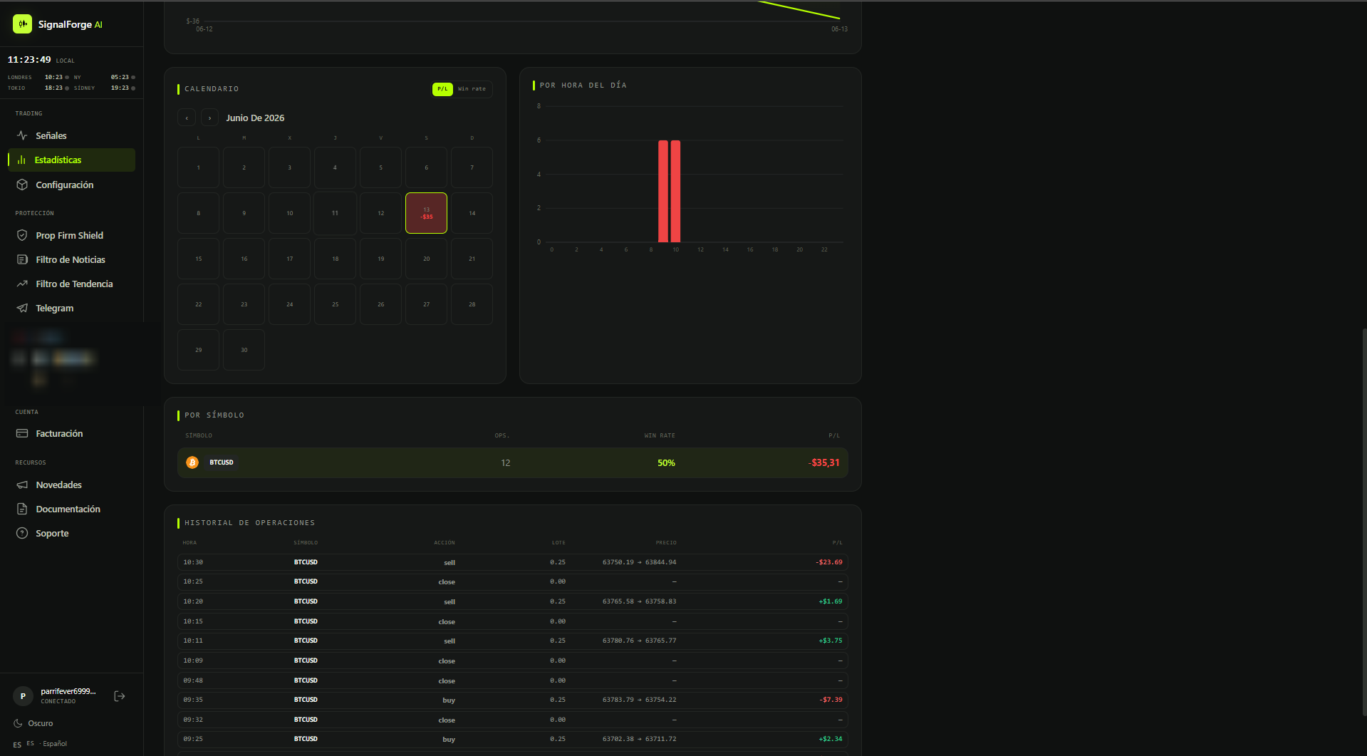Click the page vertical scrollbar
Viewport: 1367px width, 756px height.
[x=1363, y=522]
